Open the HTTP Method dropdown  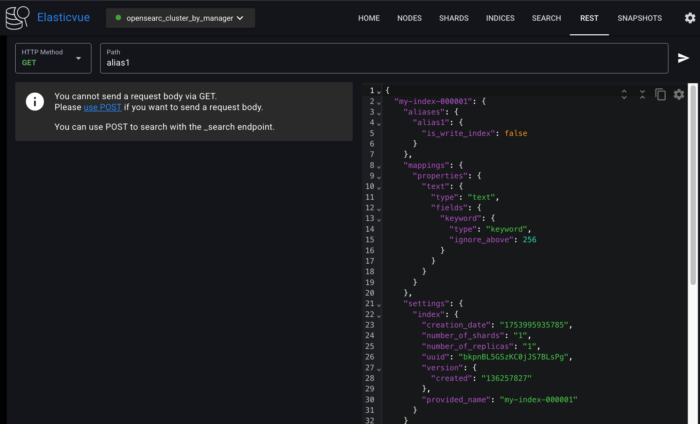53,58
